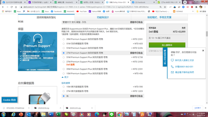
Task: Click 全部顯示 in downloads bar
Action: pos(198,108)
